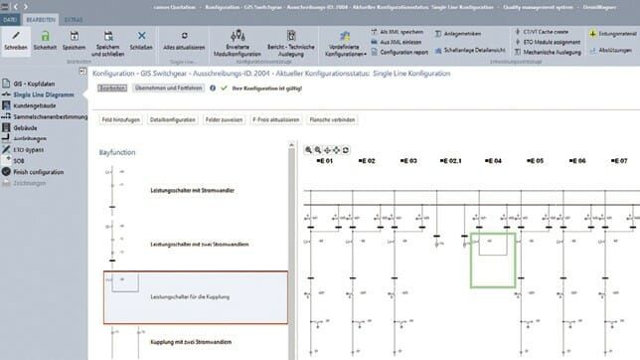This screenshot has width=640, height=360.
Task: Click F-Preis aktualisieren button
Action: (276, 119)
